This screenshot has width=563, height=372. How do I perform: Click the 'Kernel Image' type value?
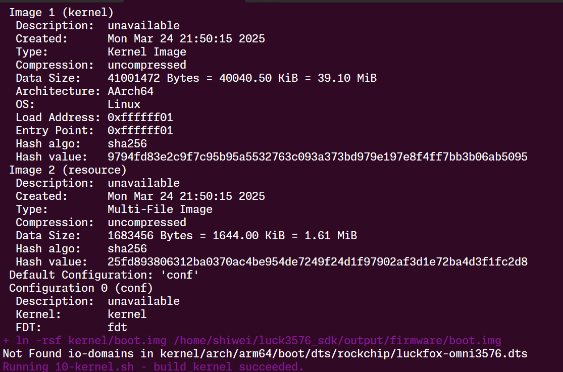tap(147, 51)
